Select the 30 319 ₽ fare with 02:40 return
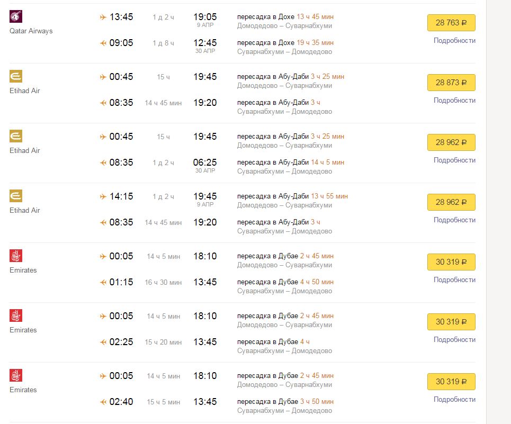Viewport: 511px width, 424px height. (451, 381)
